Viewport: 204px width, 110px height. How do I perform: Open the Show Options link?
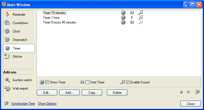(x=47, y=104)
